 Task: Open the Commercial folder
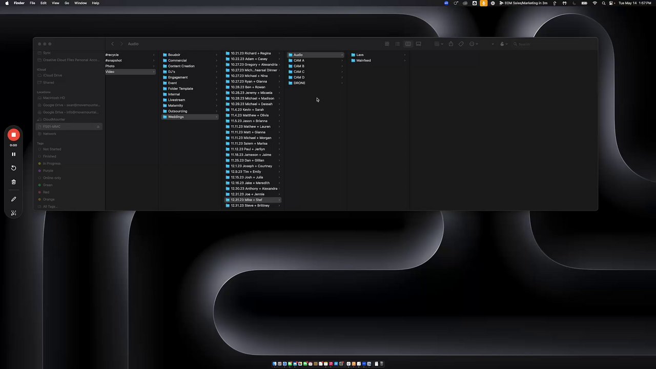tap(190, 60)
